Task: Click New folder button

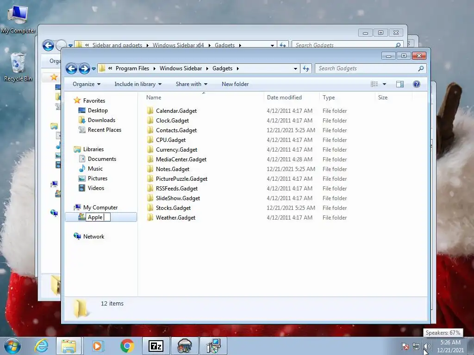Action: (235, 84)
